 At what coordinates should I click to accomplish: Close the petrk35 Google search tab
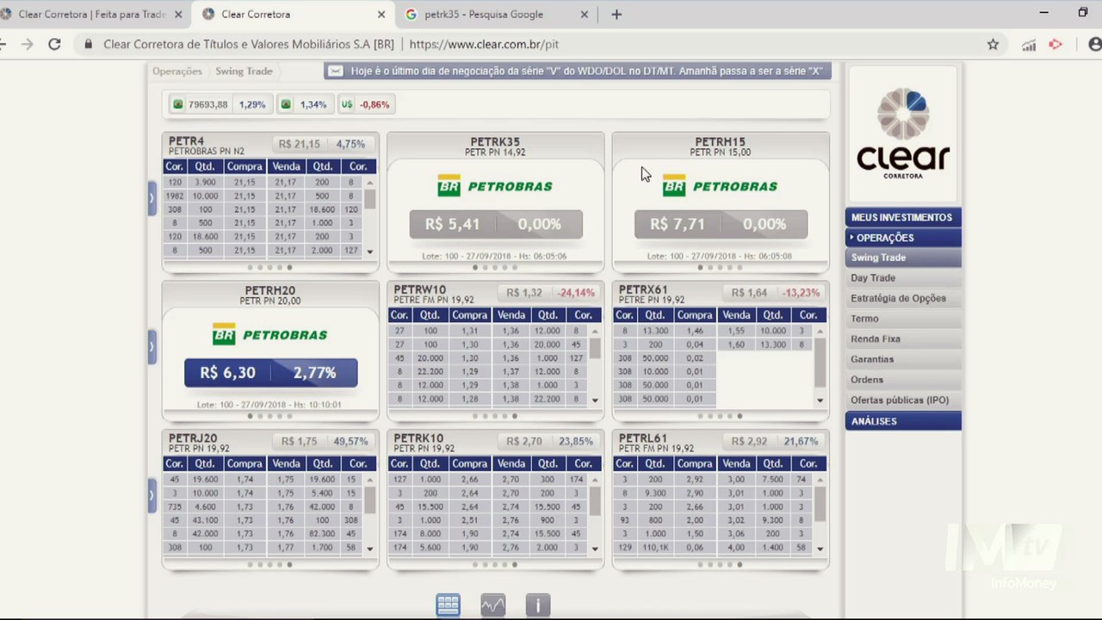585,15
